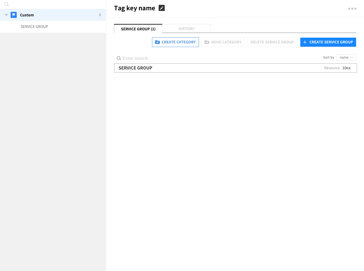Collapse the Custom tree node arrow

(x=6, y=15)
